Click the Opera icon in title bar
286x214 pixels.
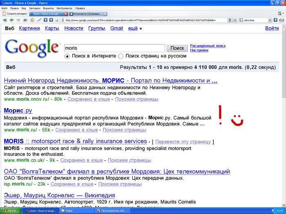2,3
